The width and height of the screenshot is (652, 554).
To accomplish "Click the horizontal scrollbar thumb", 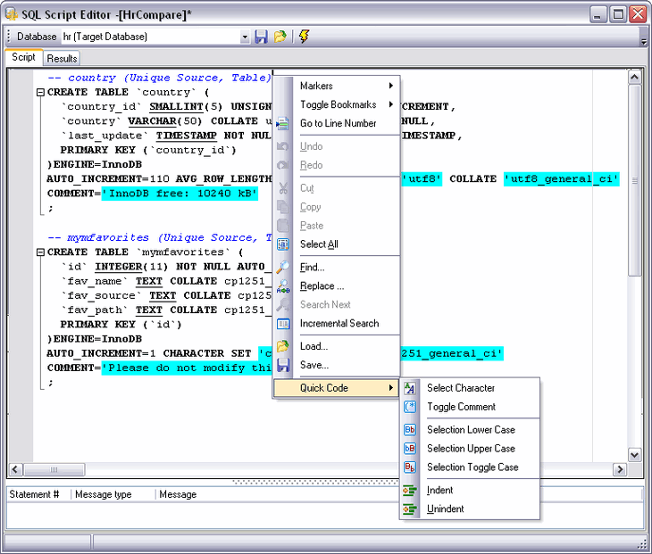I will [x=54, y=469].
